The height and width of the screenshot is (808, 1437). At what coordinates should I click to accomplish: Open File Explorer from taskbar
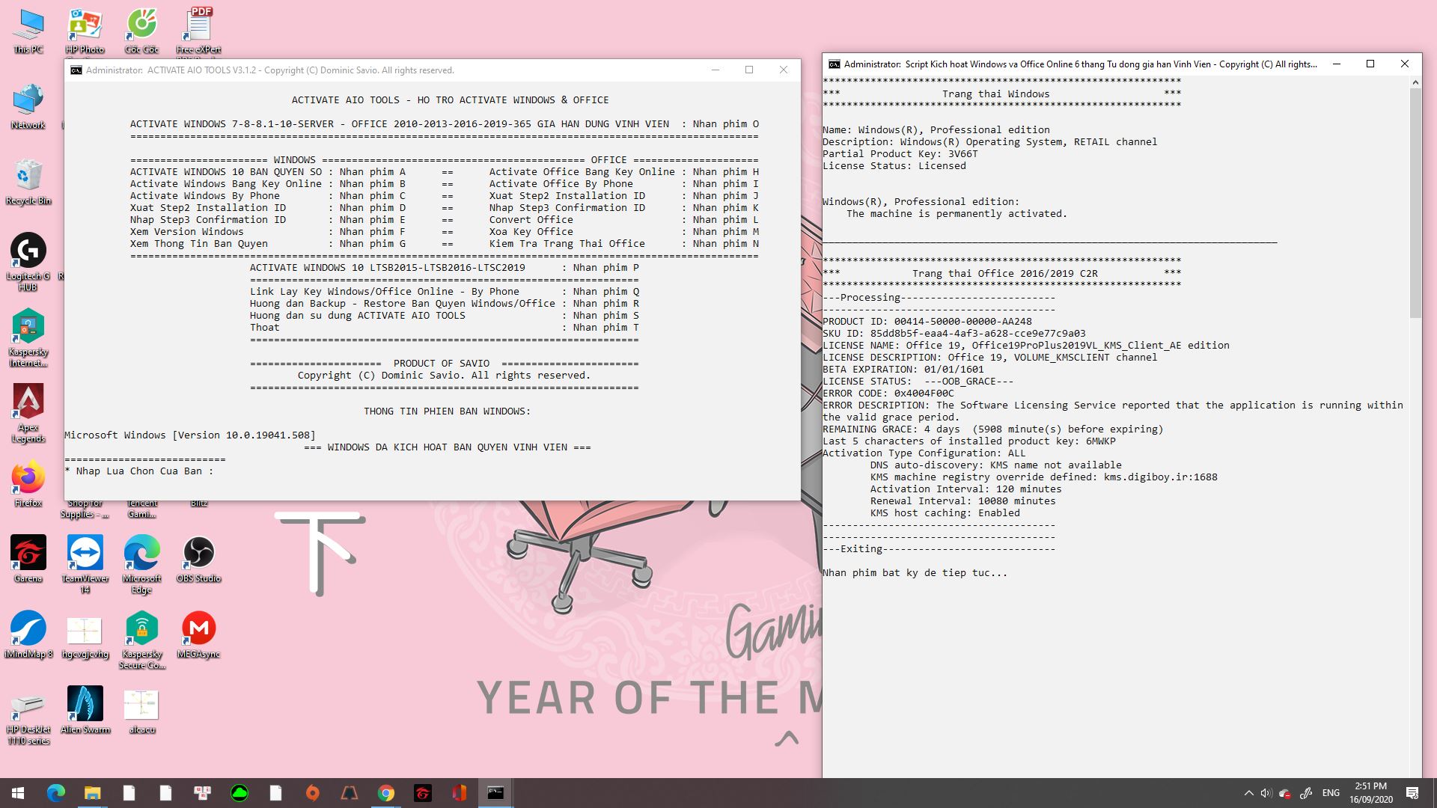click(92, 793)
